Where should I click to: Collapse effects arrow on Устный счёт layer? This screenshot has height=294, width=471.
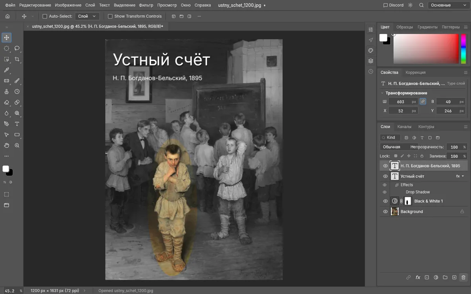point(463,176)
